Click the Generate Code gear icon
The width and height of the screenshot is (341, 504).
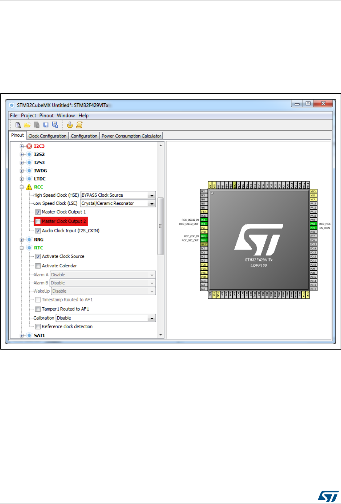click(x=70, y=125)
